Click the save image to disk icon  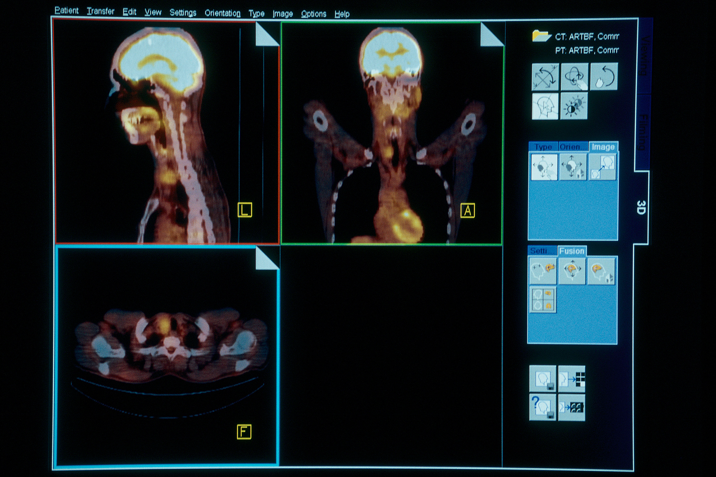tap(543, 378)
